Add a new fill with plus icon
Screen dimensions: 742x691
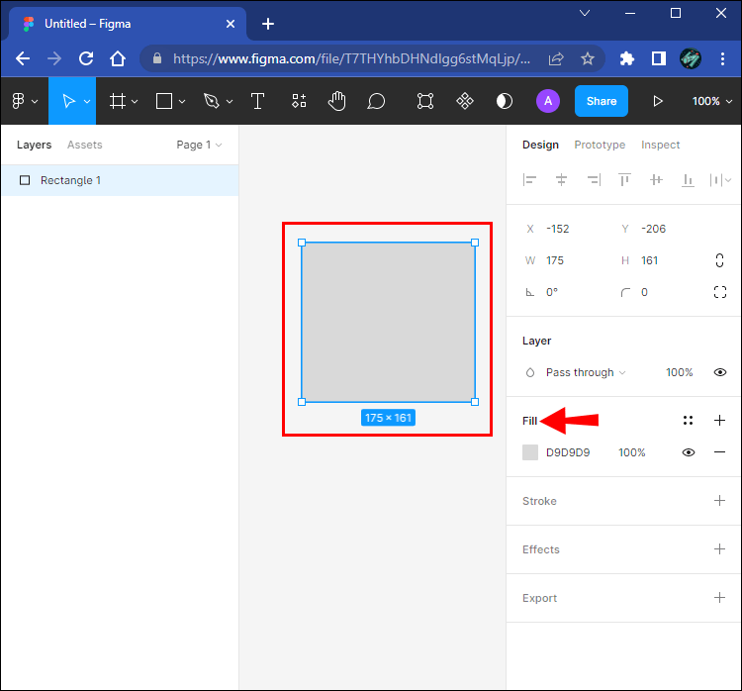[x=719, y=421]
